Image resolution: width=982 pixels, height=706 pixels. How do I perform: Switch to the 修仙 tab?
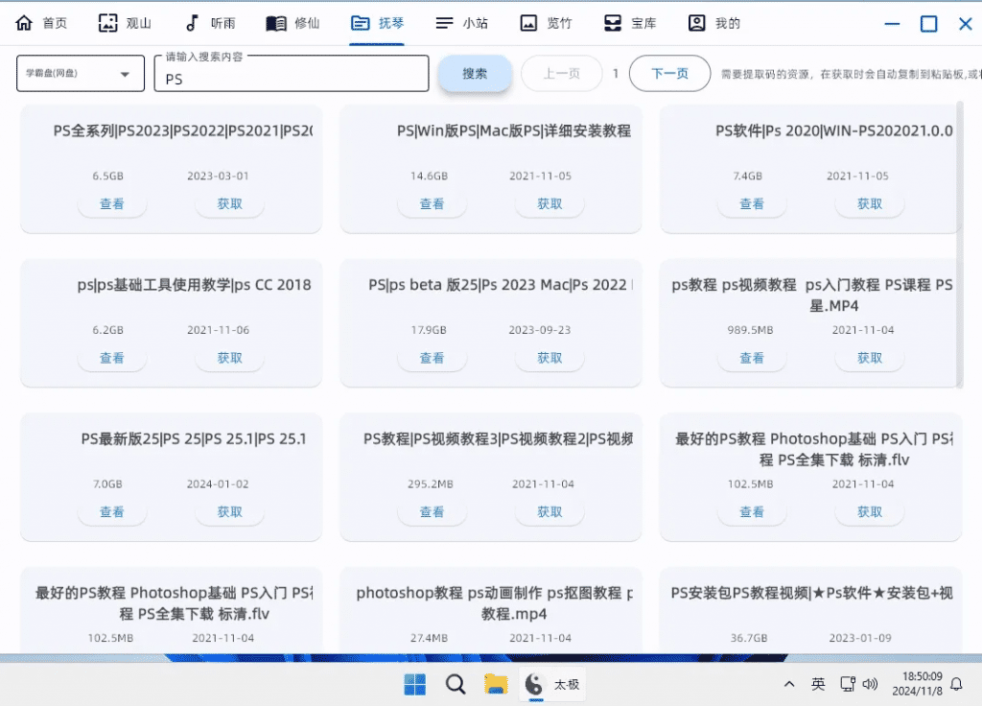(x=293, y=23)
